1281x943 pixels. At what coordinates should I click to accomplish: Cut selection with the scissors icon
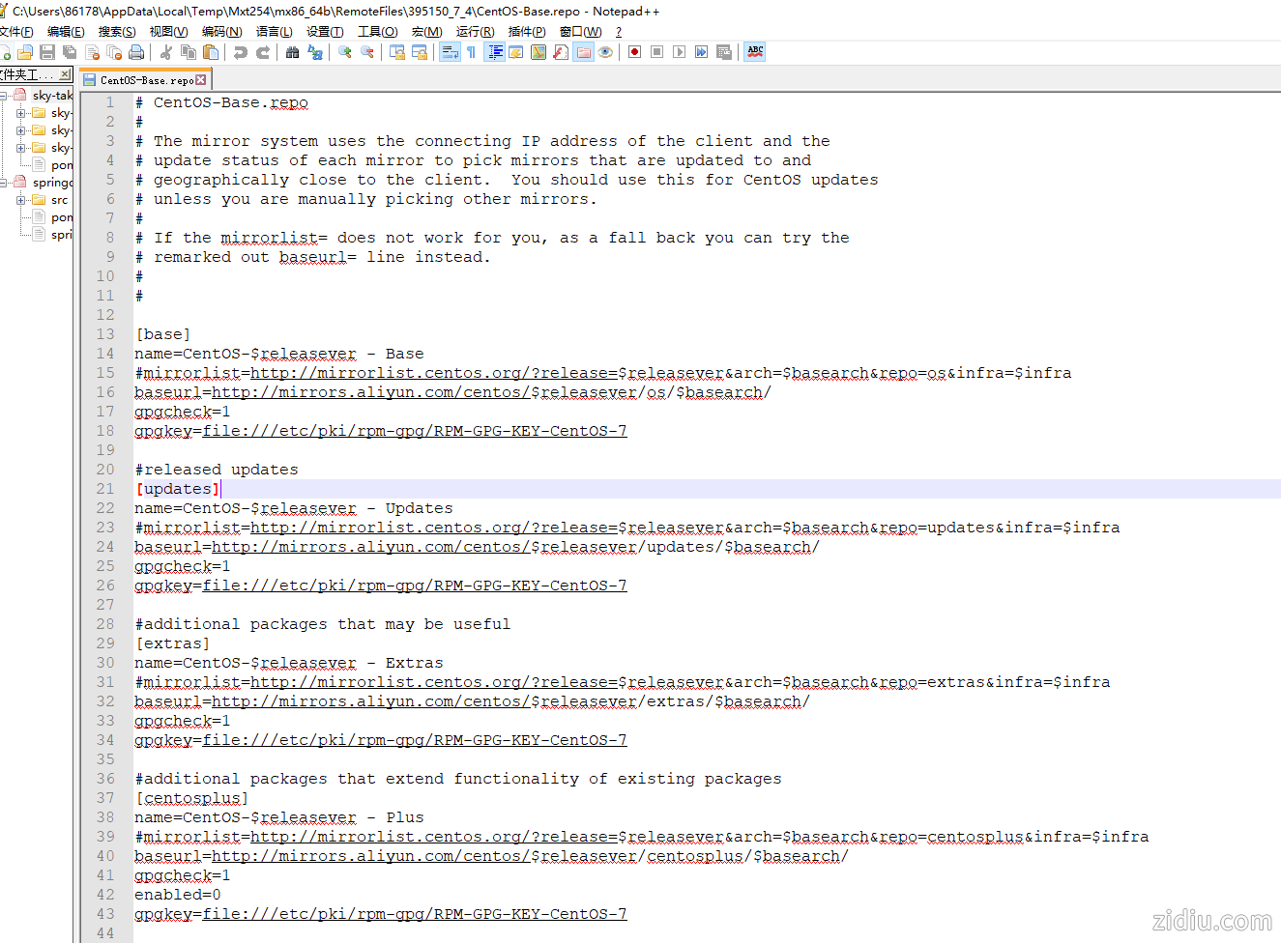(x=166, y=52)
